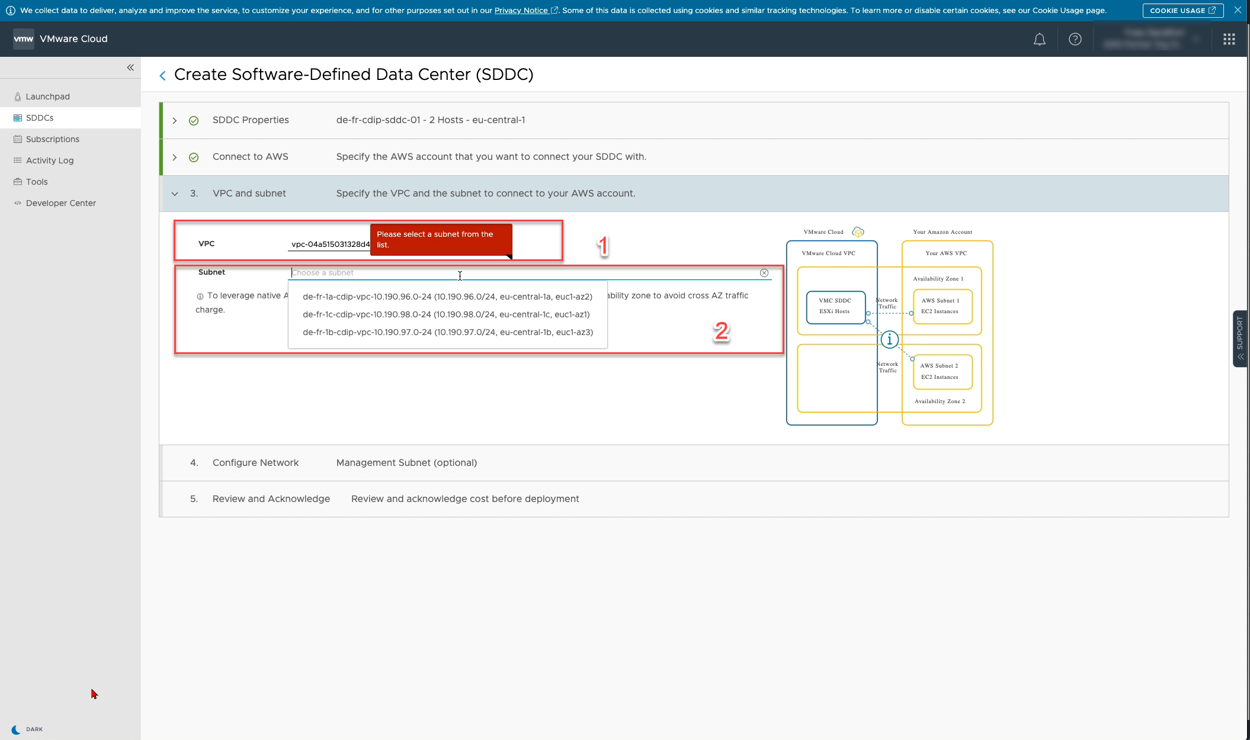1250x740 pixels.
Task: Click the green check next to Connect to AWS
Action: point(194,157)
